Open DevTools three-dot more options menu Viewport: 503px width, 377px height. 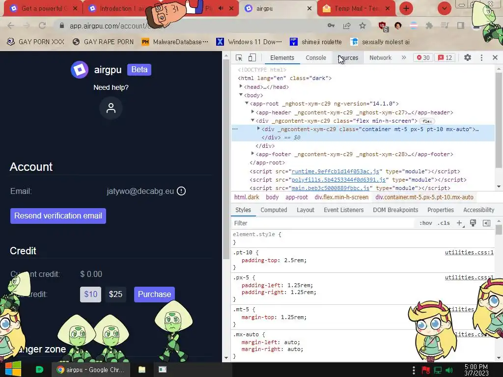tap(481, 58)
